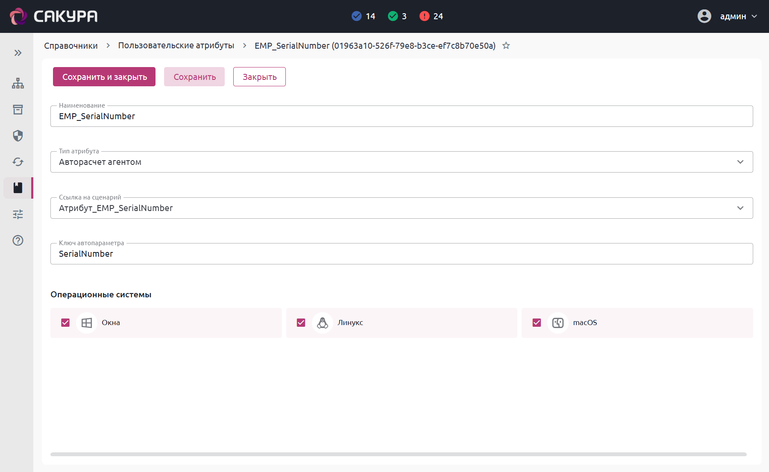Open the network hierarchy sidebar icon
Screen dimensions: 769x472
point(18,83)
